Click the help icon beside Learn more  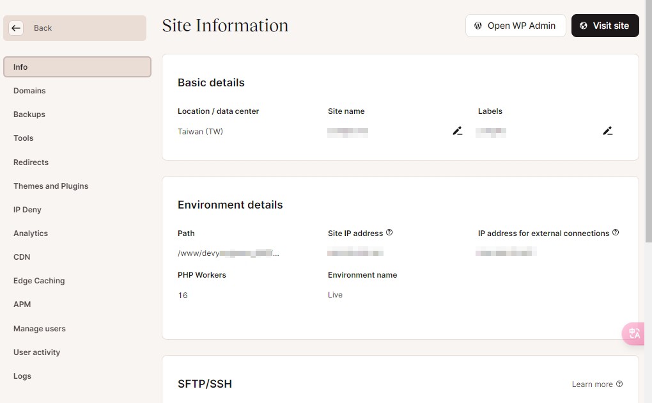pyautogui.click(x=619, y=384)
